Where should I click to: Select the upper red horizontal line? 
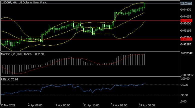click(x=90, y=21)
